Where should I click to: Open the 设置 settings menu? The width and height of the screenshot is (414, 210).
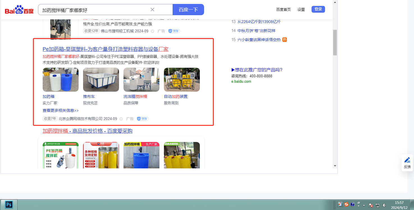pos(301,10)
